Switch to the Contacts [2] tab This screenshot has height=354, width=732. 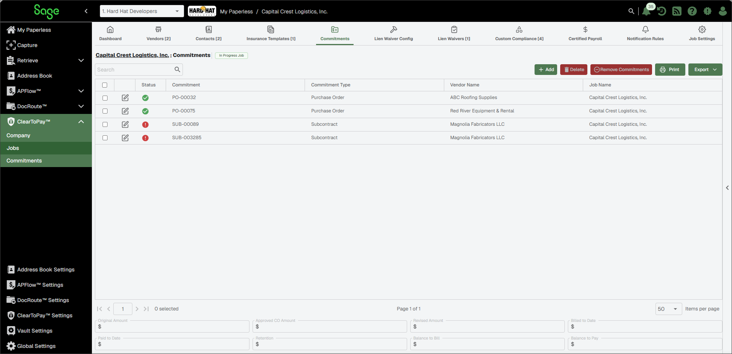pyautogui.click(x=209, y=33)
